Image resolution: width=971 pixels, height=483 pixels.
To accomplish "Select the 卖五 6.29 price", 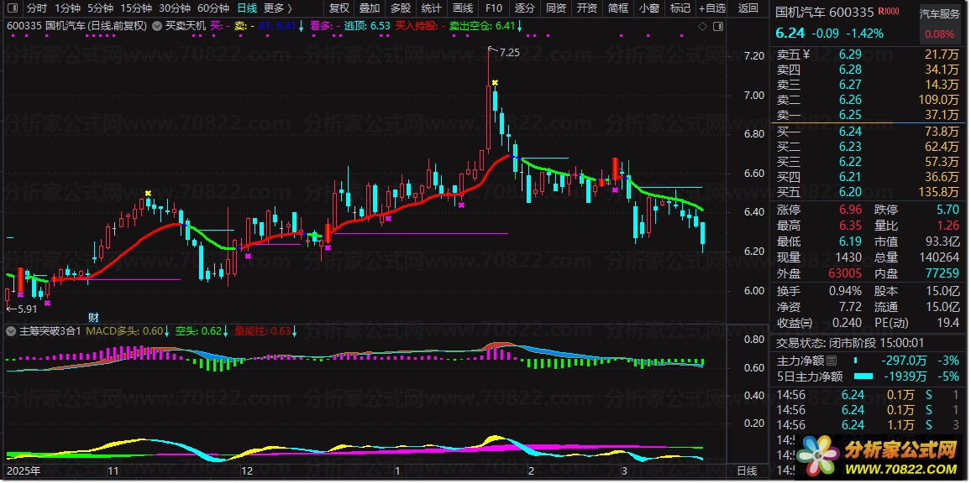I will 850,55.
